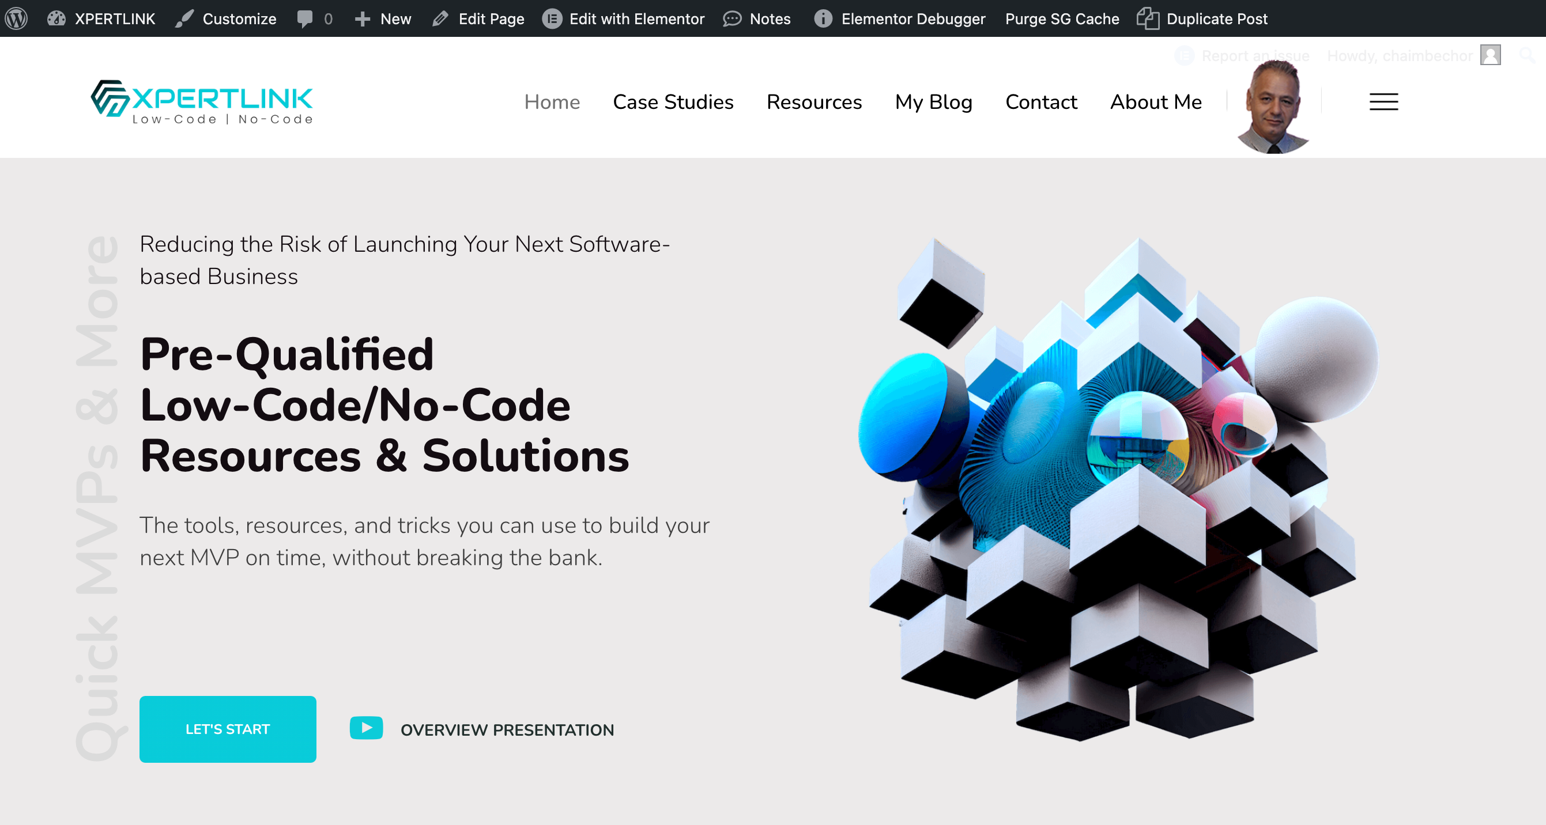Open the Resources nav item
Screen dimensions: 1546x825
coord(814,102)
